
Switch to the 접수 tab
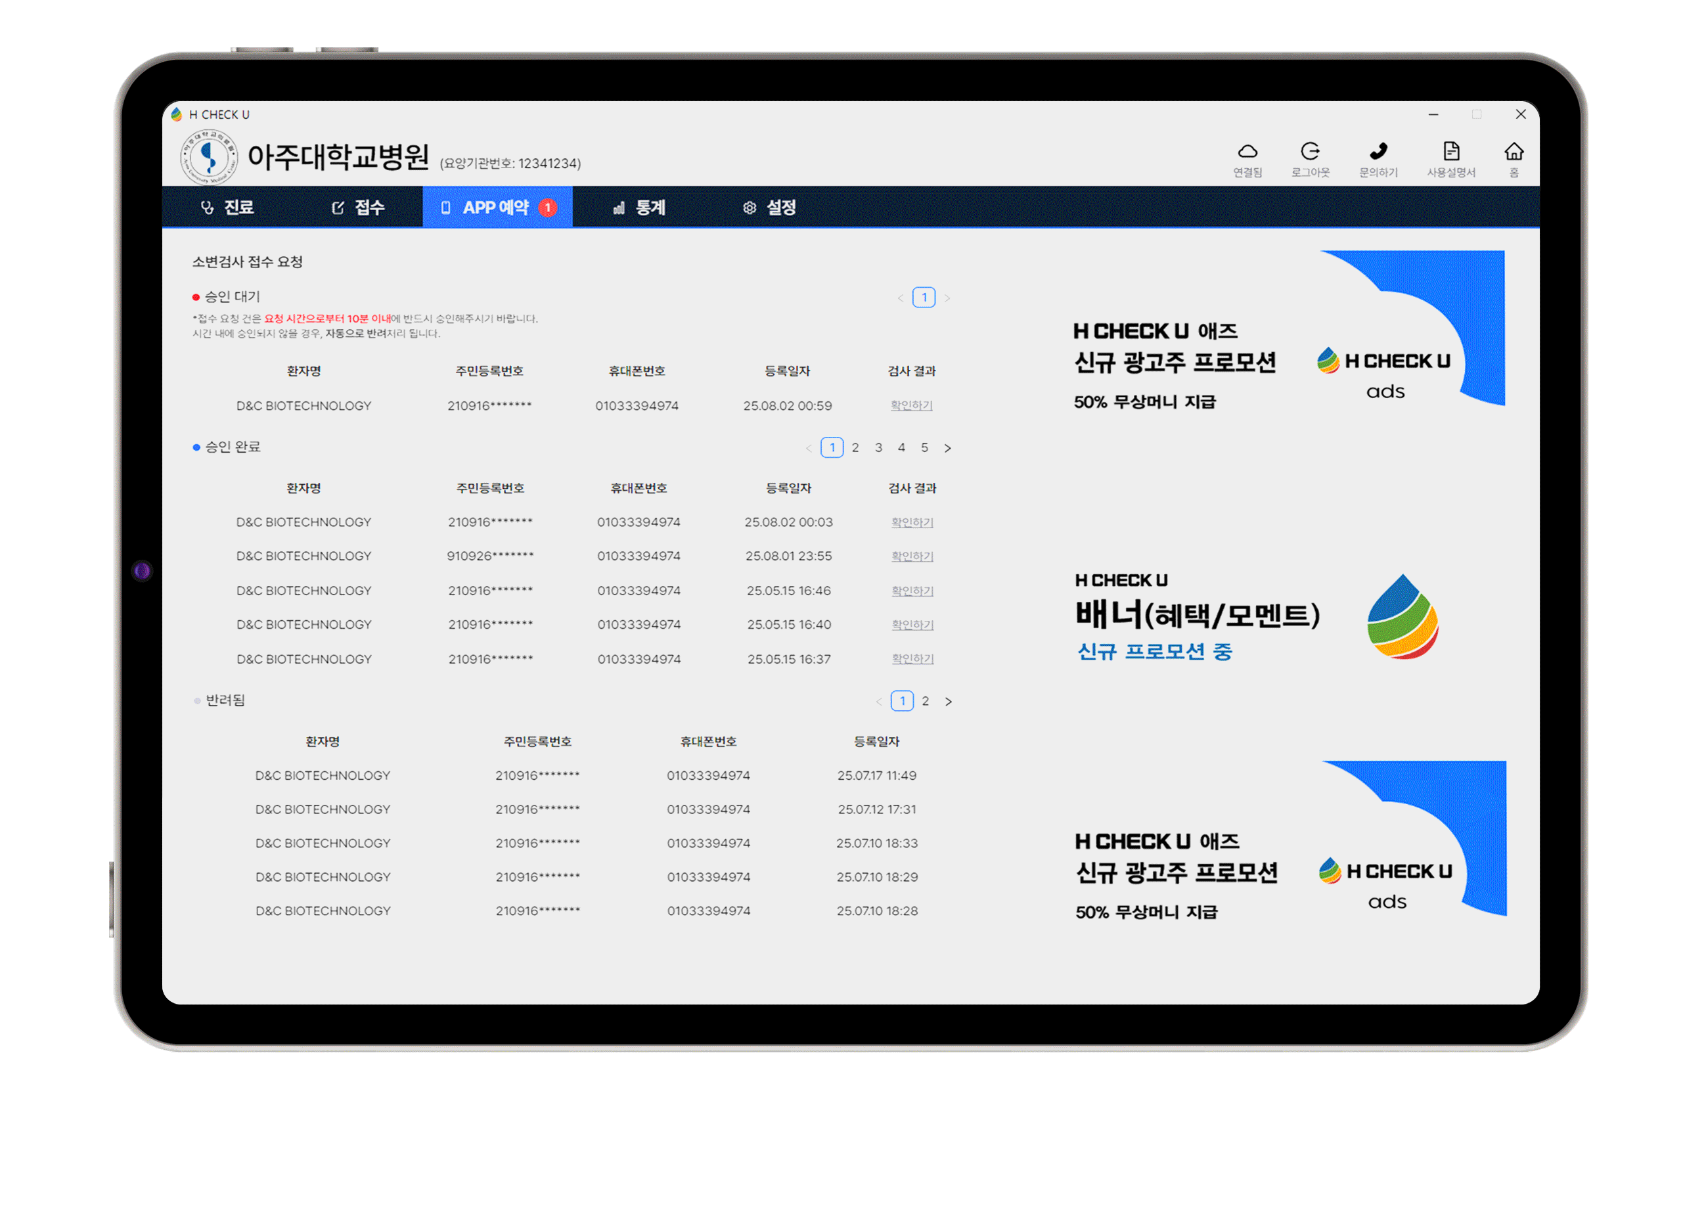point(357,208)
